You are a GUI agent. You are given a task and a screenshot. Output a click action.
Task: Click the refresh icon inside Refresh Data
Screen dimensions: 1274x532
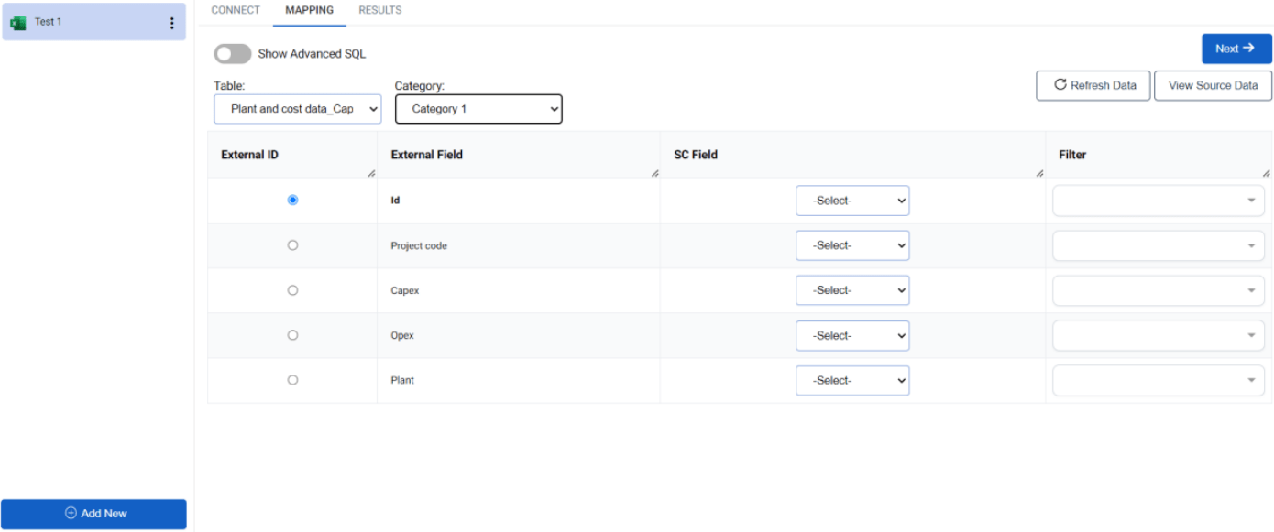coord(1060,84)
